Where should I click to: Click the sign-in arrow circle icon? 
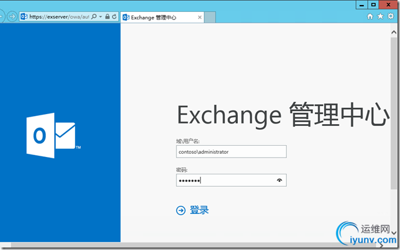click(x=181, y=210)
